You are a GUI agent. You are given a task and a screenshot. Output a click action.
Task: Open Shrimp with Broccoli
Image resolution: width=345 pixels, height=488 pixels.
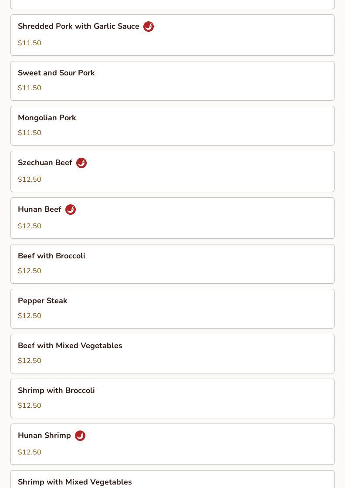coord(56,390)
